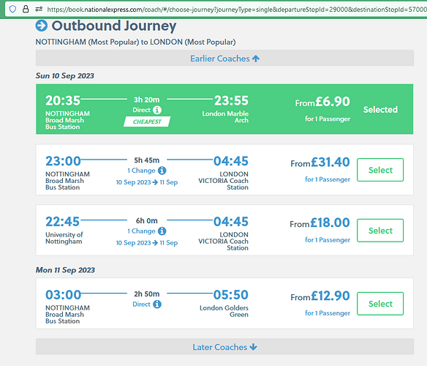Click the 23:55 arrival time
The width and height of the screenshot is (427, 366).
231,100
